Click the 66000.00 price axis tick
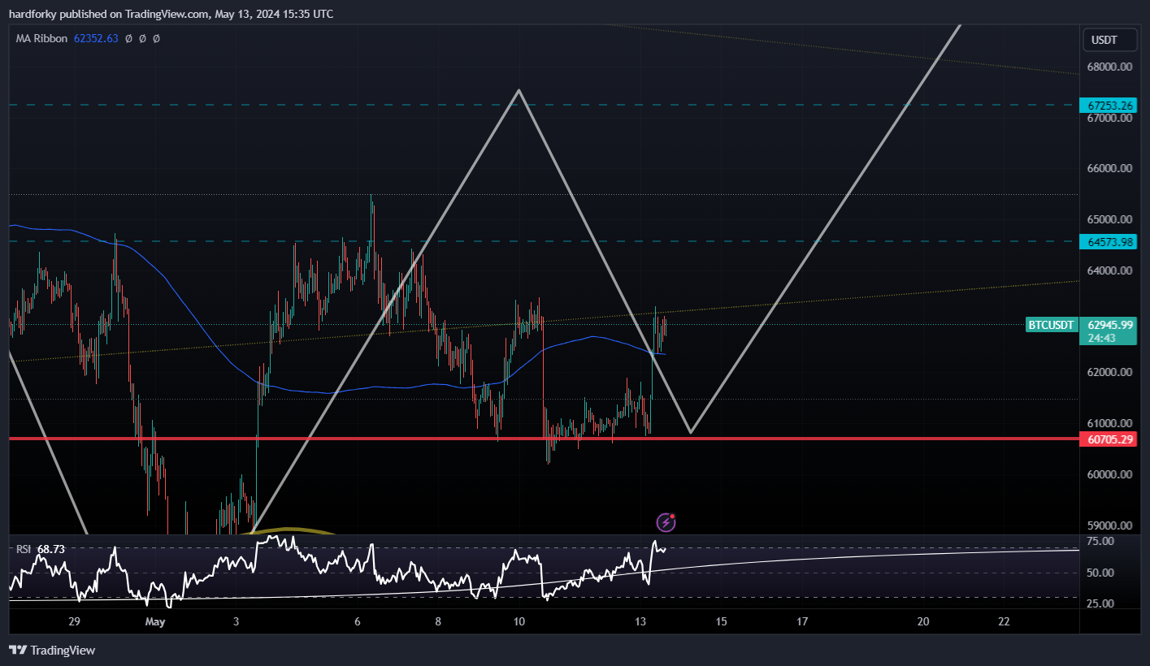Screen dimensions: 1150x666 coord(1110,169)
